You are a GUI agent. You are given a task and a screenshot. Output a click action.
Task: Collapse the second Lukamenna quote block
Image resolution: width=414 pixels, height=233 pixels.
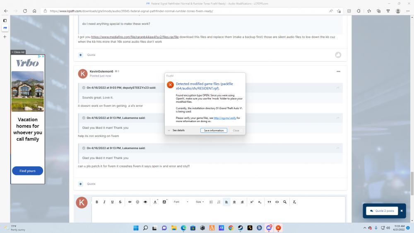[84, 148]
